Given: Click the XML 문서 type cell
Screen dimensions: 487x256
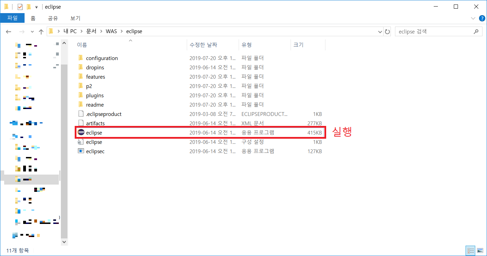Looking at the screenshot, I should 252,123.
